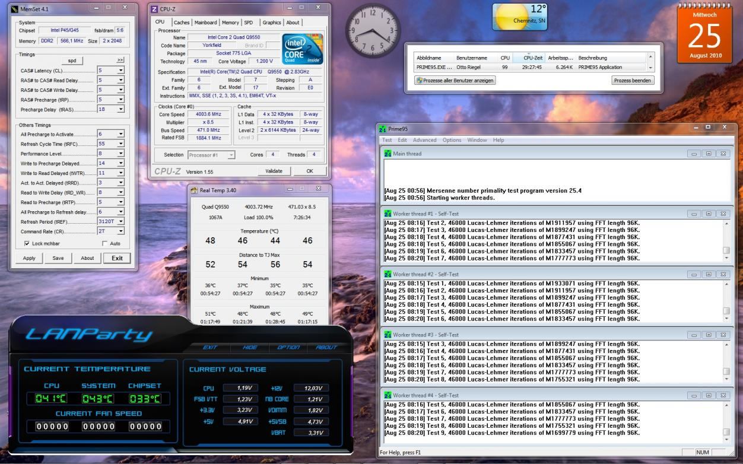
Task: Click the >> button in MemSet Timings
Action: (x=120, y=61)
